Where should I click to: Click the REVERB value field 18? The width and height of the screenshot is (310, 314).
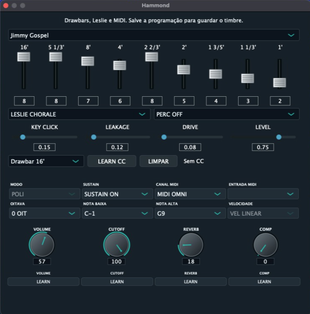click(191, 261)
